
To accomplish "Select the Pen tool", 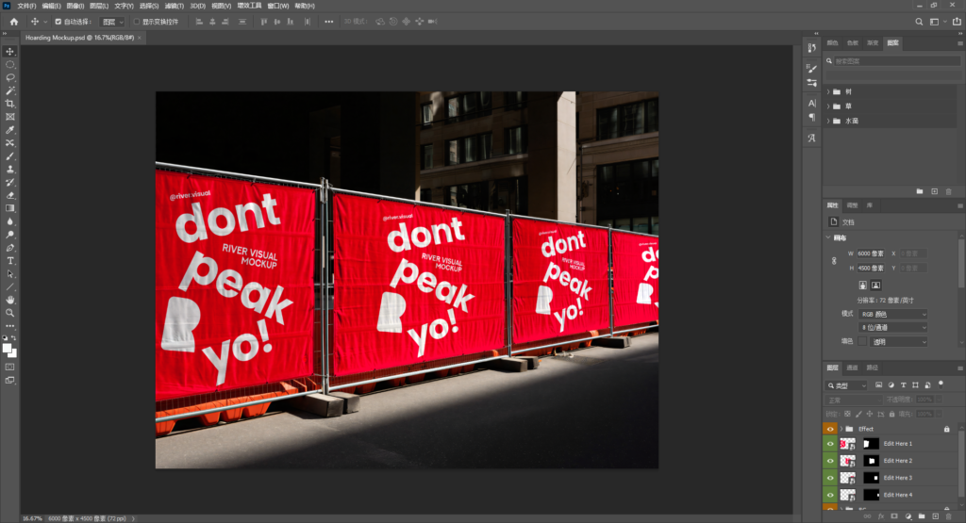I will (x=9, y=247).
